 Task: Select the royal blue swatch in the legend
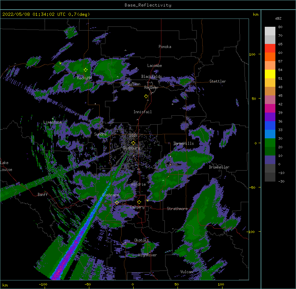pos(270,125)
